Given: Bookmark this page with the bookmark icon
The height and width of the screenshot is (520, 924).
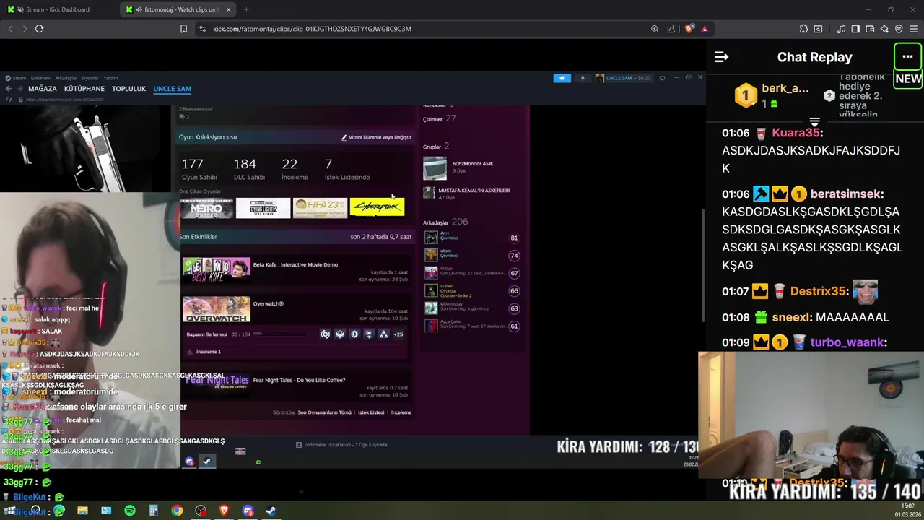Looking at the screenshot, I should coord(183,29).
